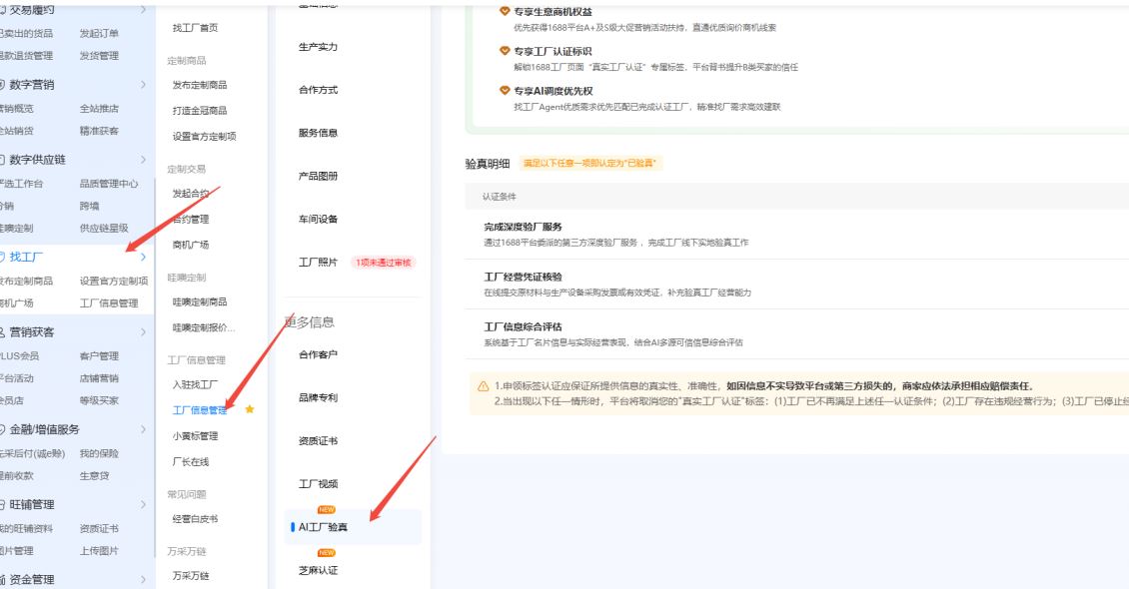Expand the 数字供应链 section chevron
Viewport: 1129px width, 589px height.
click(x=143, y=160)
